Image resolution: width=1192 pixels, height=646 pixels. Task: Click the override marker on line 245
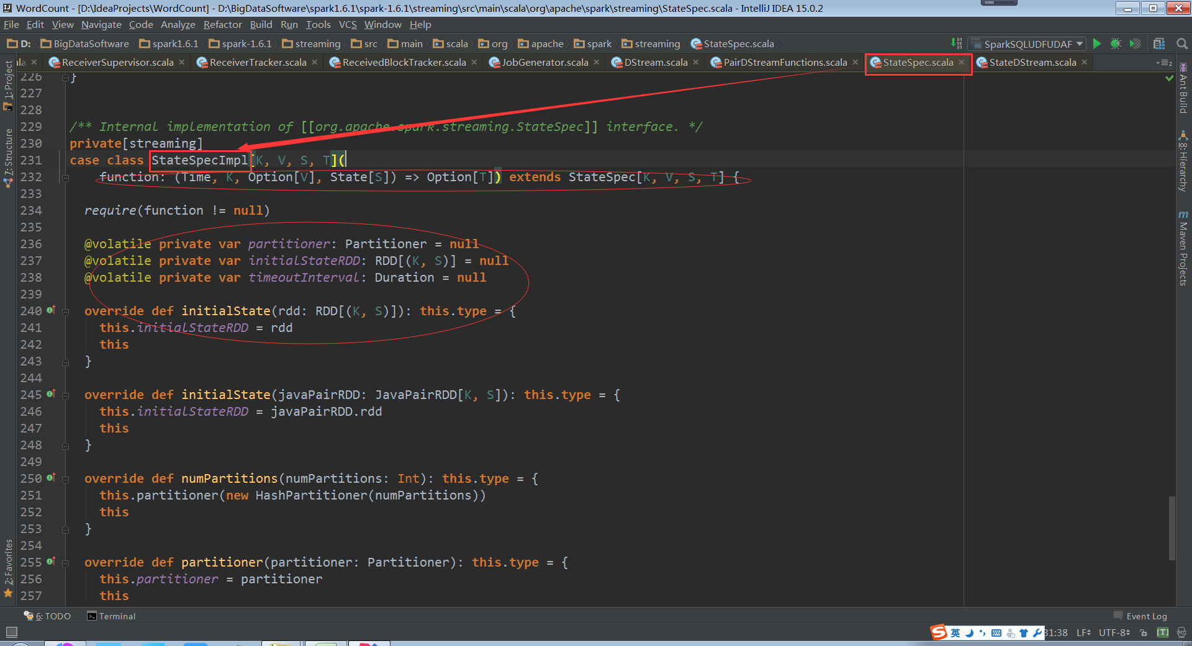pyautogui.click(x=51, y=393)
